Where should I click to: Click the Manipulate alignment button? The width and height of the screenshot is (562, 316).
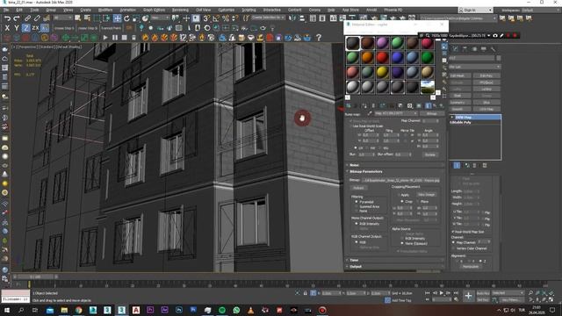471,267
